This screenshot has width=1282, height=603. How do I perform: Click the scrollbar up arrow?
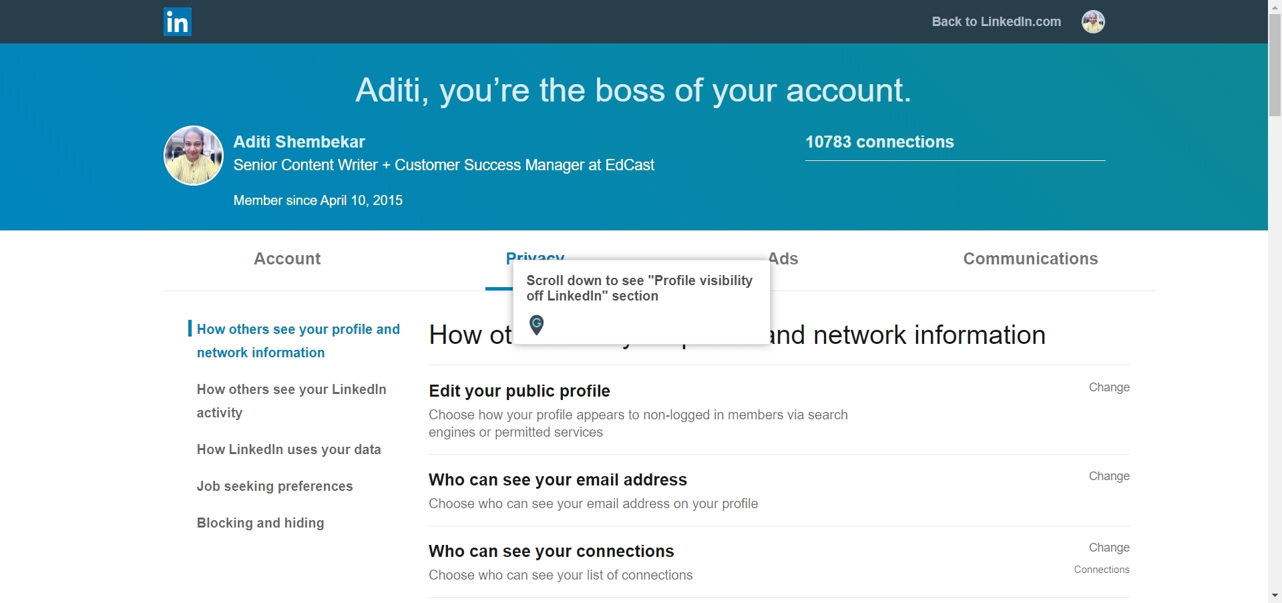1274,6
